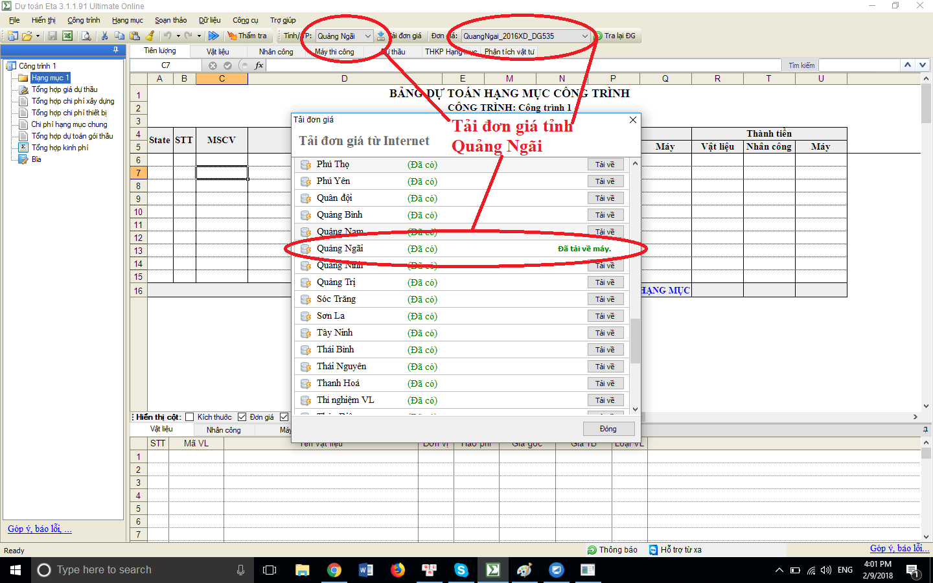The height and width of the screenshot is (583, 933).
Task: Click the fx function icon
Action: (259, 65)
